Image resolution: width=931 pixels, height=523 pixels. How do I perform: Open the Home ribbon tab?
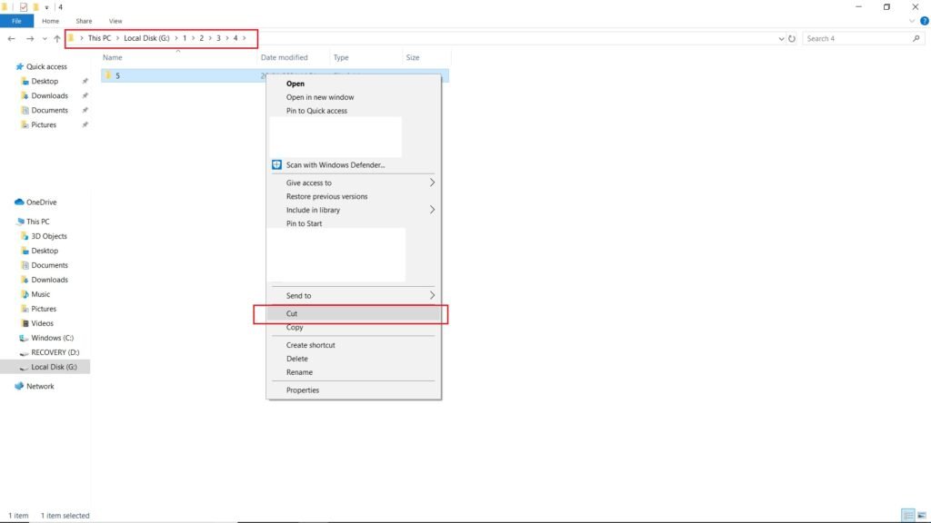(x=51, y=21)
